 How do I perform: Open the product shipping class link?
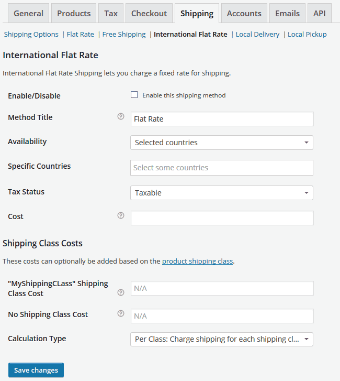197,261
